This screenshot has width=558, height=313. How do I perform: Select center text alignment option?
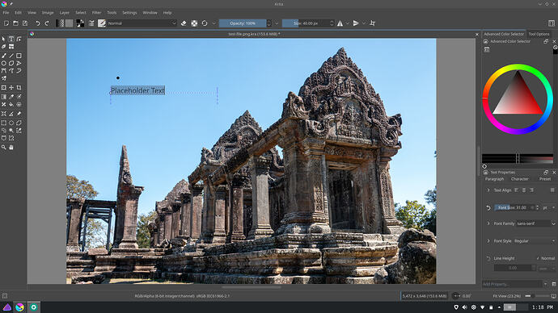(x=524, y=190)
